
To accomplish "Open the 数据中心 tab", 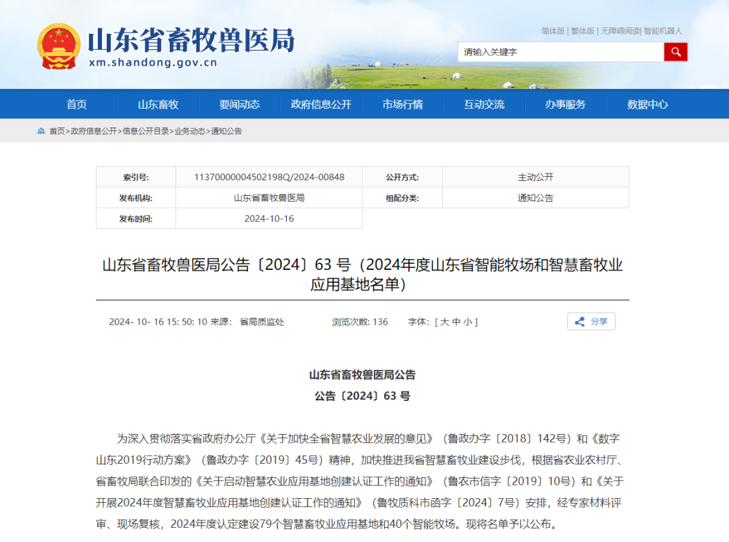I will [647, 105].
